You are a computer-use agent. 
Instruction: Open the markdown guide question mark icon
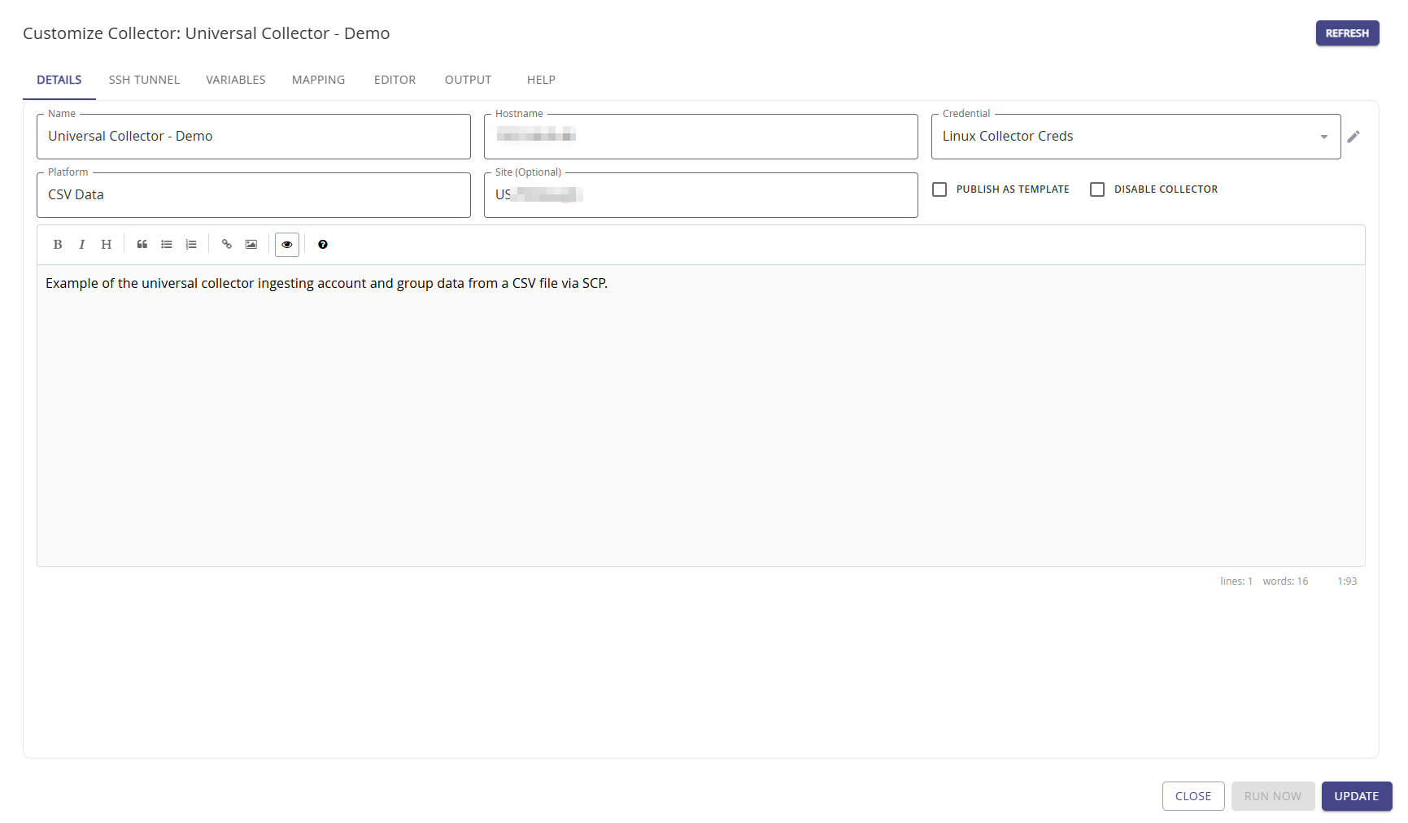point(323,245)
